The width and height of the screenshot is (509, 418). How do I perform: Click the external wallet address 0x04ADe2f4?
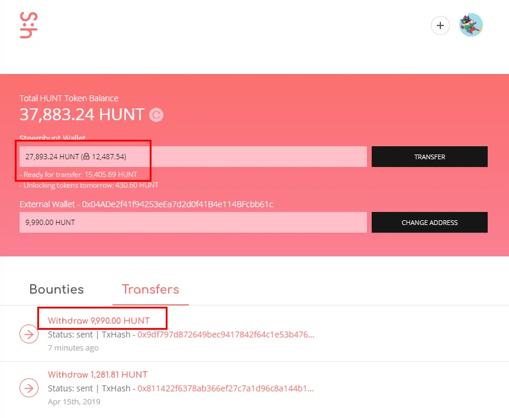point(178,204)
